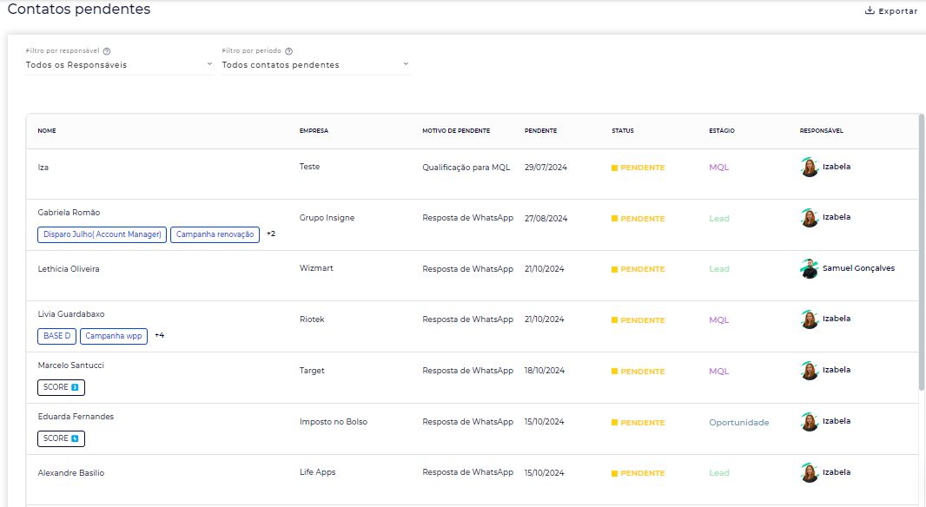The width and height of the screenshot is (926, 507).
Task: Click company Grupo Insigne
Action: pyautogui.click(x=327, y=218)
